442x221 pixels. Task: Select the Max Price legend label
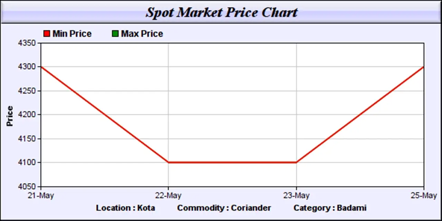point(142,34)
